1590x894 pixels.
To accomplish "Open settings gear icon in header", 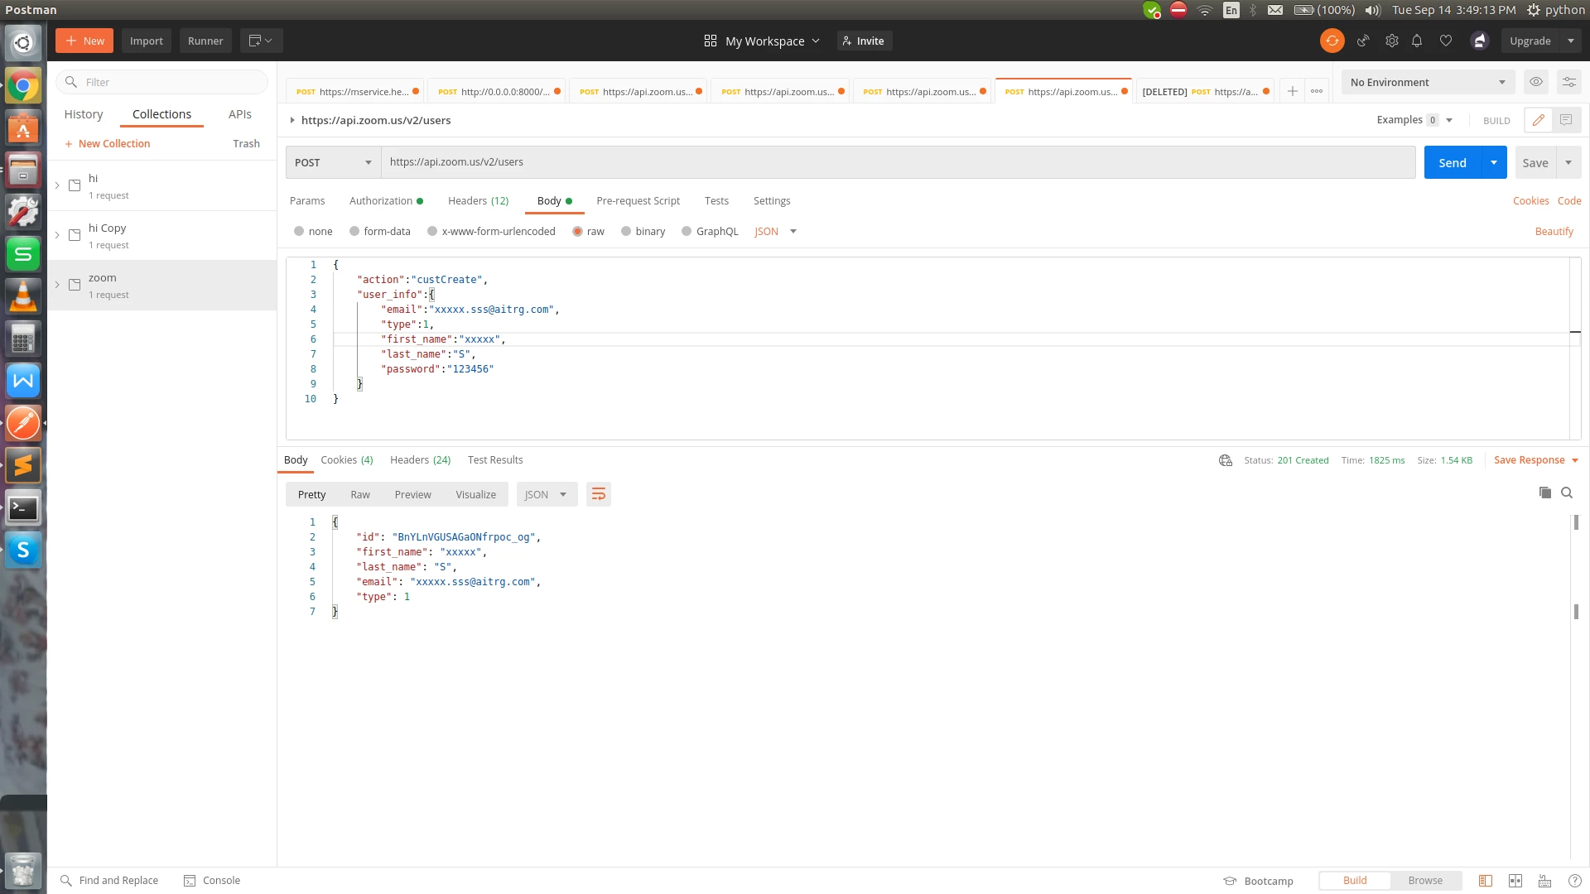I will point(1391,41).
